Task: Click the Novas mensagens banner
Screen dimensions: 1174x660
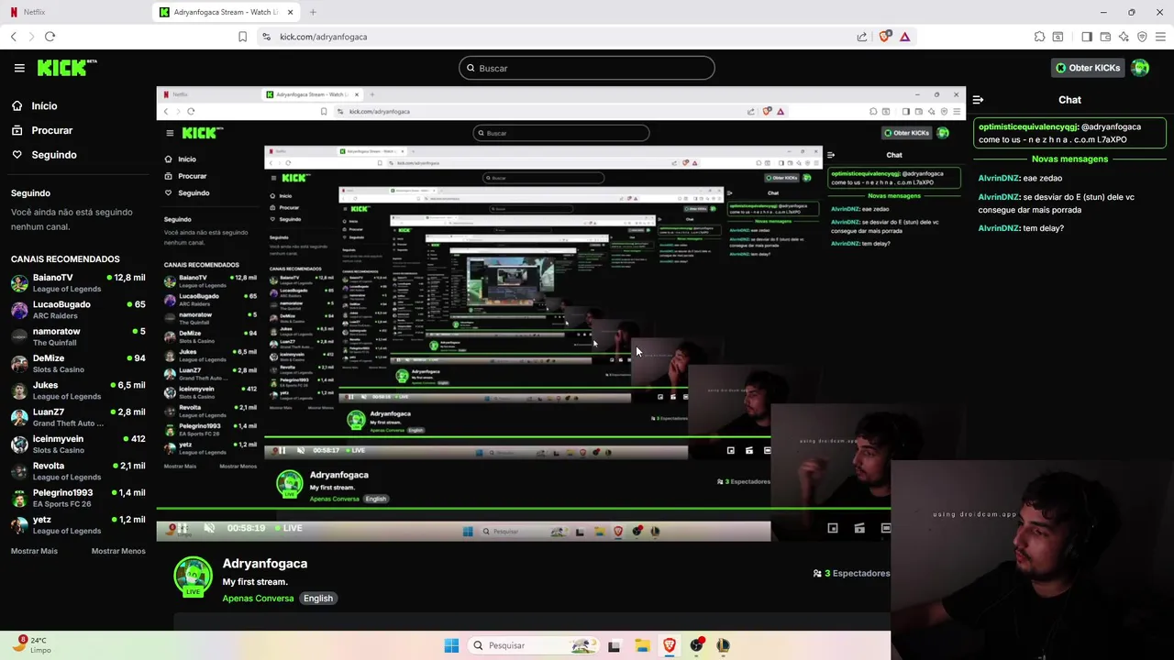Action: point(1069,159)
